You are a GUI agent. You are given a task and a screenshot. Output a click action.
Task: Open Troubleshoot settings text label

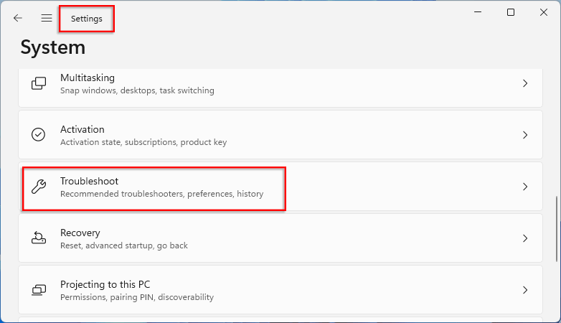(89, 181)
